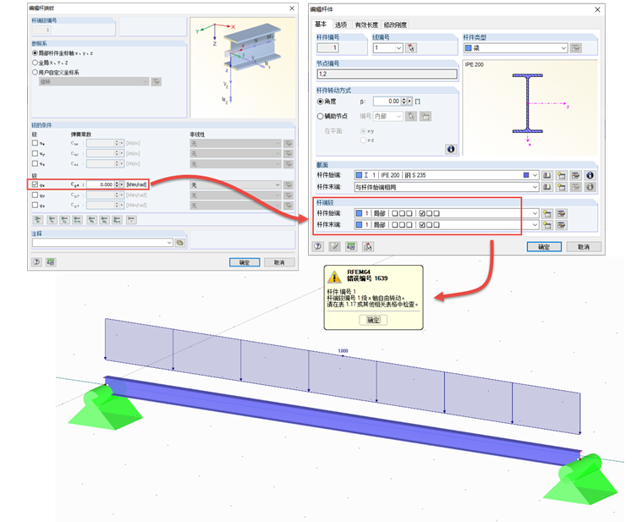
Task: Select 用户自定义坐标系 radio option
Action: (x=35, y=72)
